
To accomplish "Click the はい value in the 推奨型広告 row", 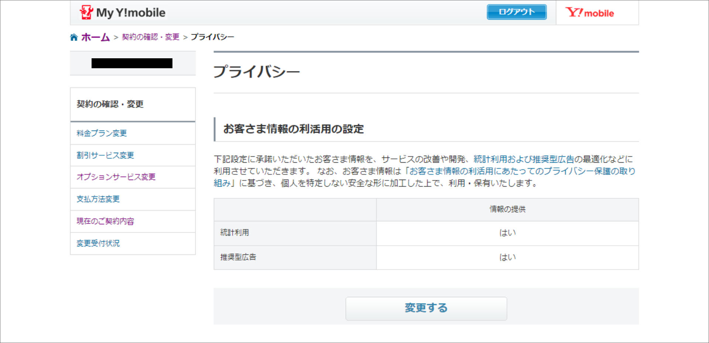I will 507,257.
